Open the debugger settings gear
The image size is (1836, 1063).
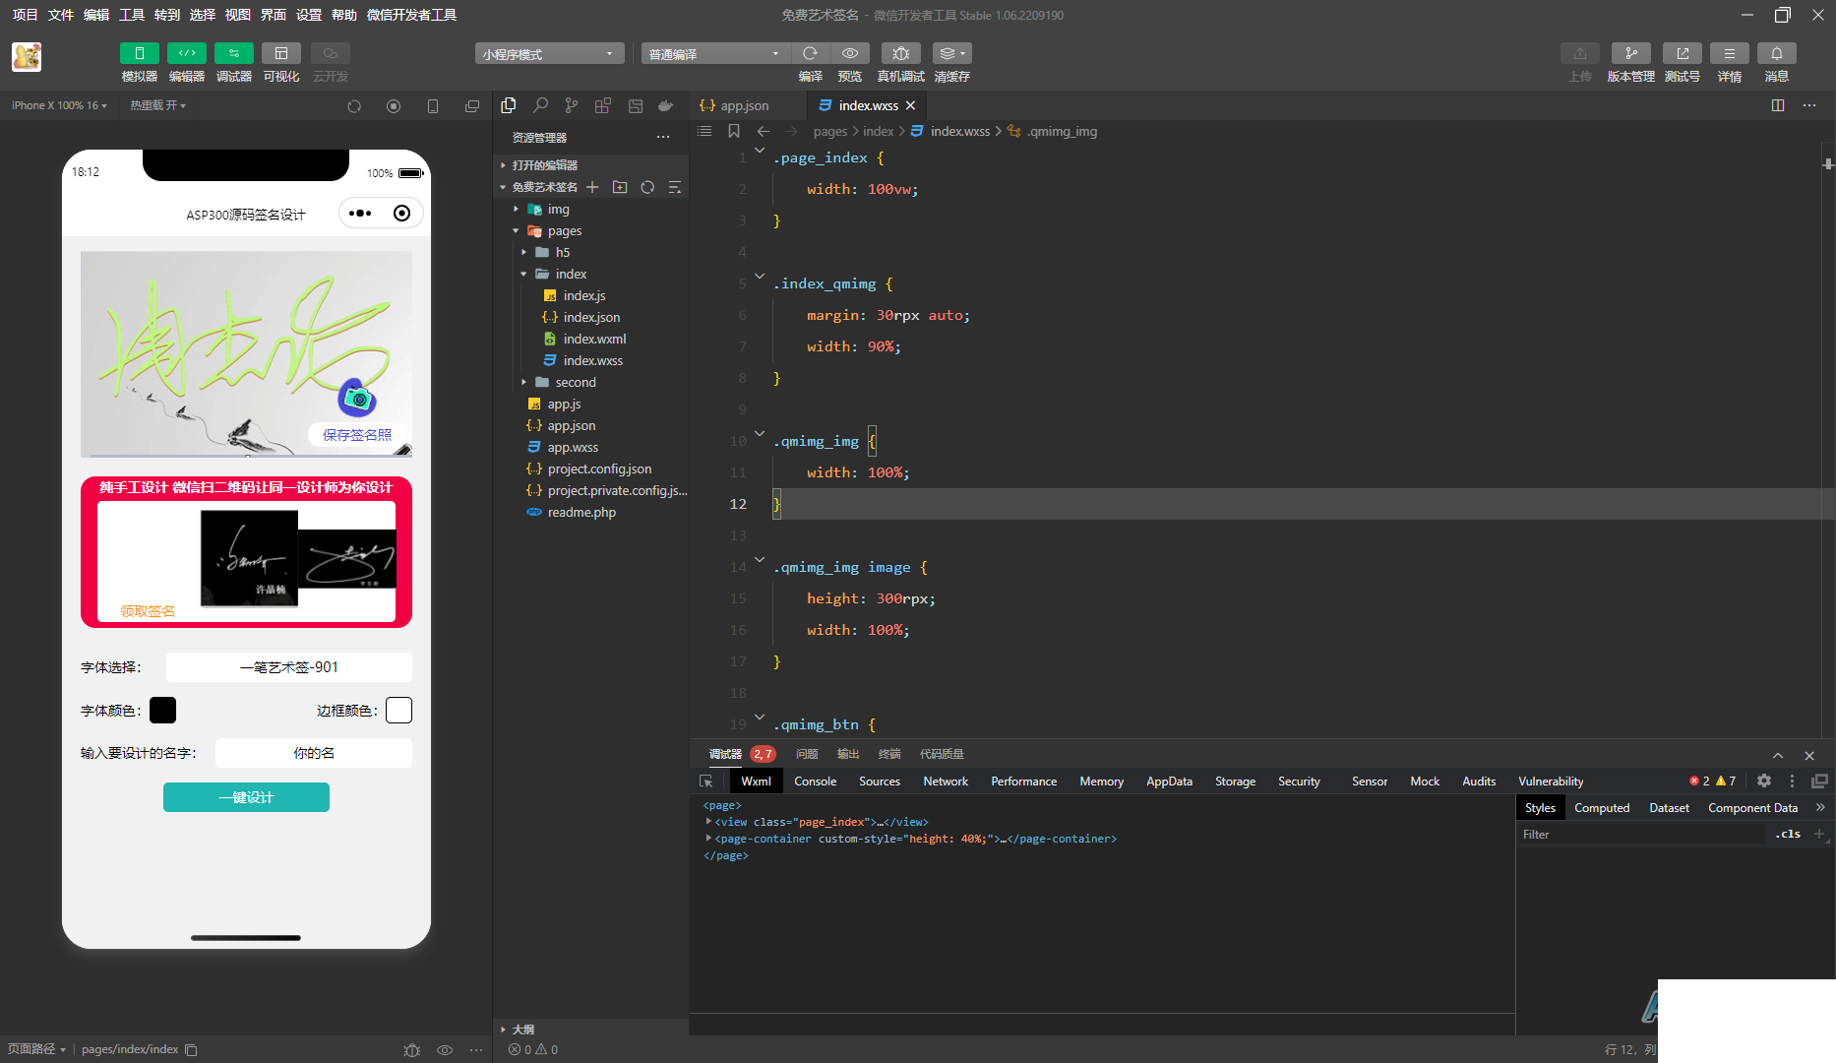point(1764,781)
